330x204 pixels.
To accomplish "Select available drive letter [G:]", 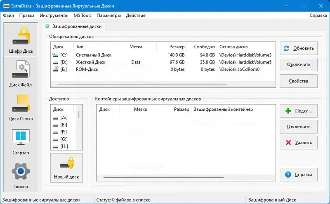I will click(x=64, y=139).
